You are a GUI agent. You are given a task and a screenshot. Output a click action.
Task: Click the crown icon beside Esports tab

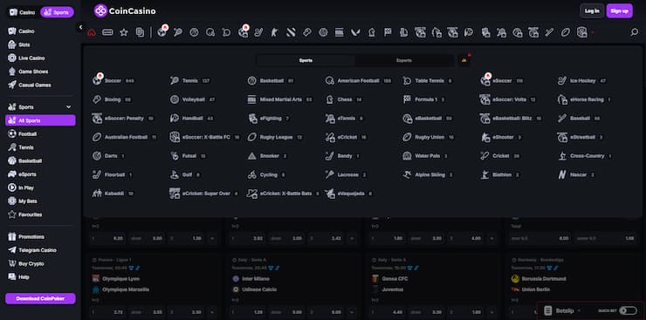[464, 60]
